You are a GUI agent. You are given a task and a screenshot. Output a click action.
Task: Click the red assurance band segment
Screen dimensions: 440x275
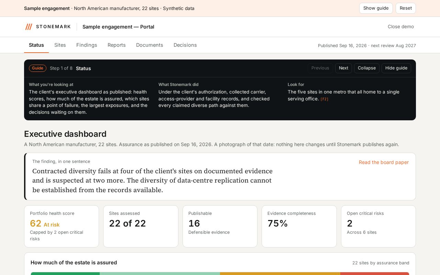375,274
